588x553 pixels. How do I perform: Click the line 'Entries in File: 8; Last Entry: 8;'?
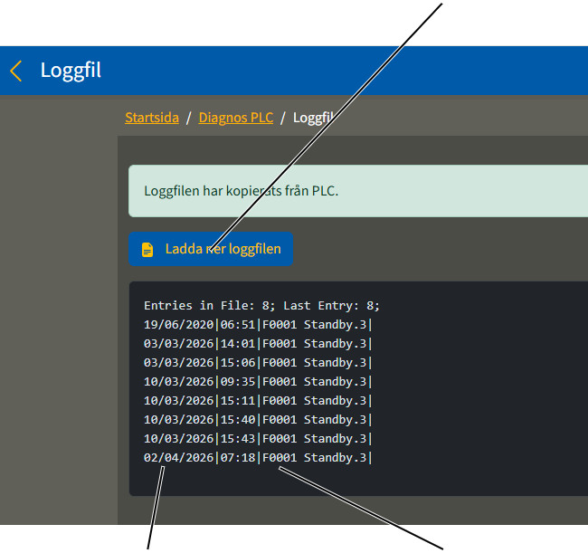tap(261, 306)
